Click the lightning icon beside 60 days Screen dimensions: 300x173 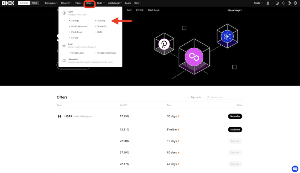point(179,164)
